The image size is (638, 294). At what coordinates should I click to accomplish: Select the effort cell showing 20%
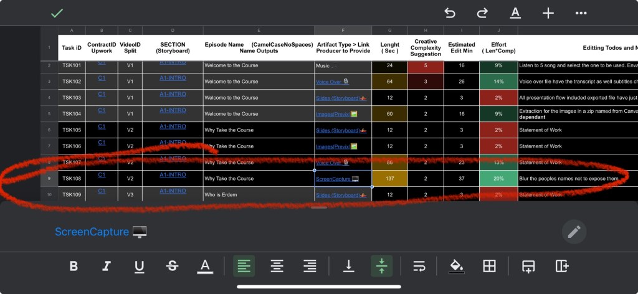pyautogui.click(x=498, y=179)
